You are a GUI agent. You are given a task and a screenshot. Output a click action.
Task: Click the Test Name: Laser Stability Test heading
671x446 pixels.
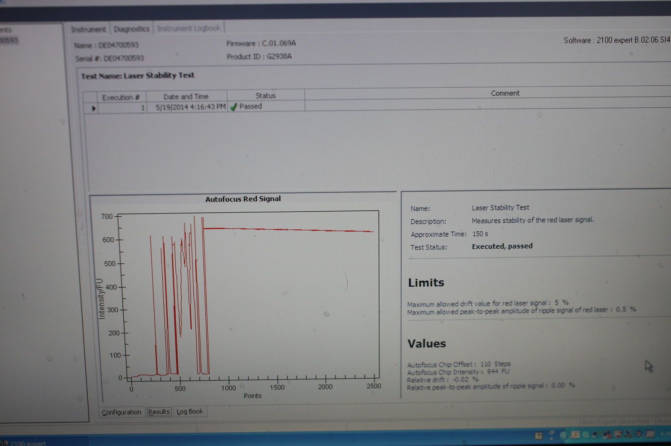[x=138, y=75]
